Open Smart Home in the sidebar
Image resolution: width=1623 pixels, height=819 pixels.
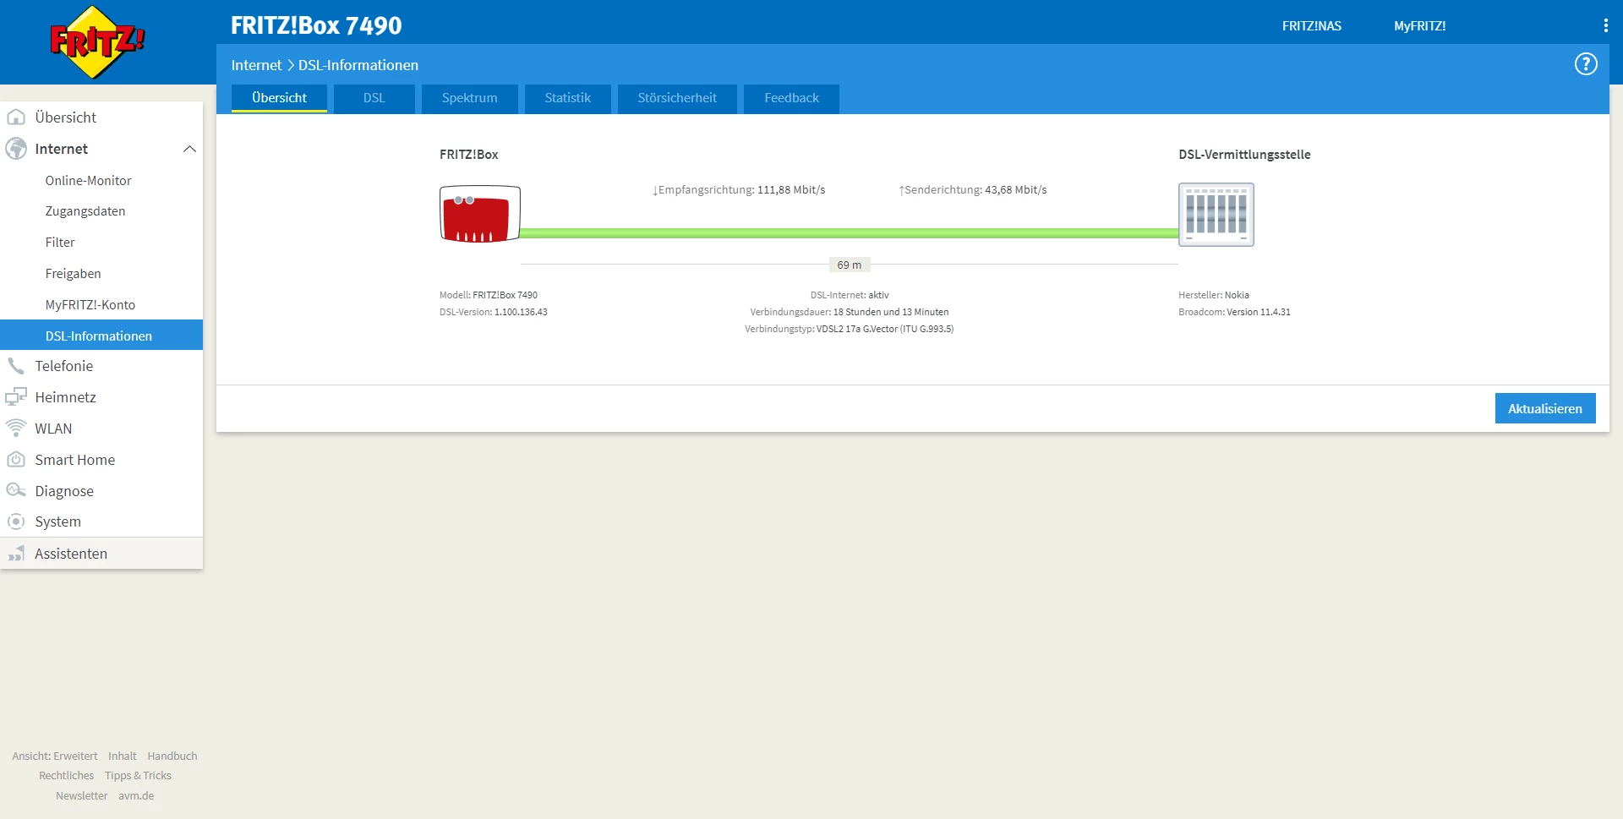click(x=101, y=460)
